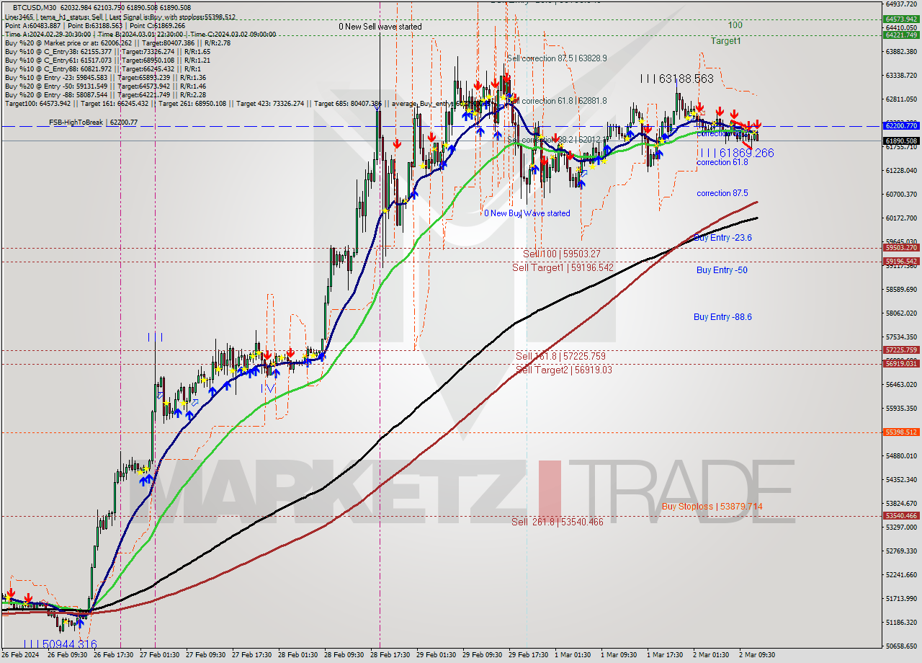Click the red 59503.270 price tag
The height and width of the screenshot is (663, 922).
pos(901,247)
